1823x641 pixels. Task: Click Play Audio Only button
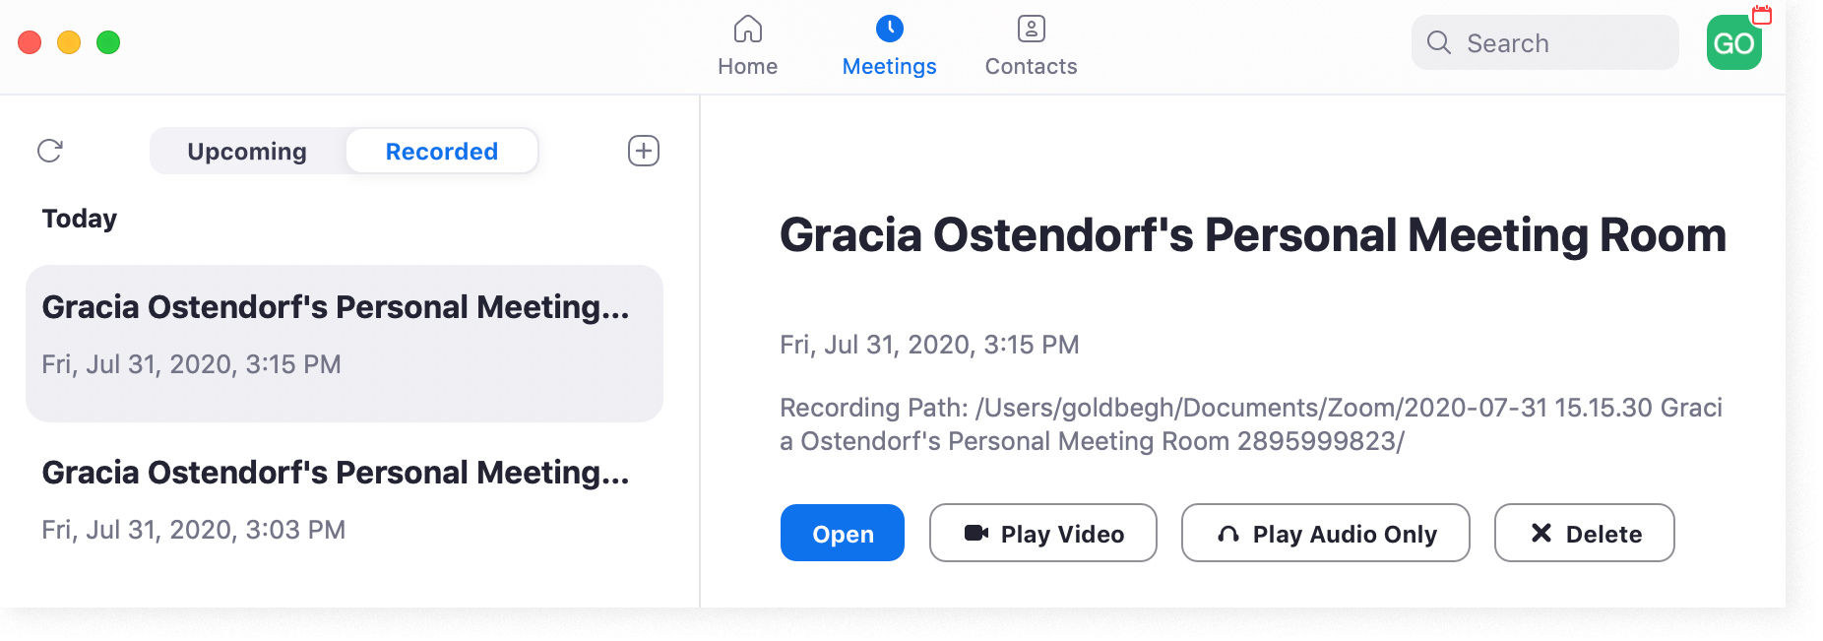point(1326,533)
